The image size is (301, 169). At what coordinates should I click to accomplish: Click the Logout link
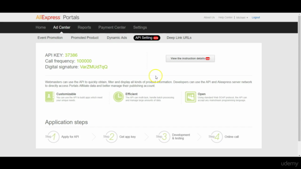pyautogui.click(x=256, y=17)
